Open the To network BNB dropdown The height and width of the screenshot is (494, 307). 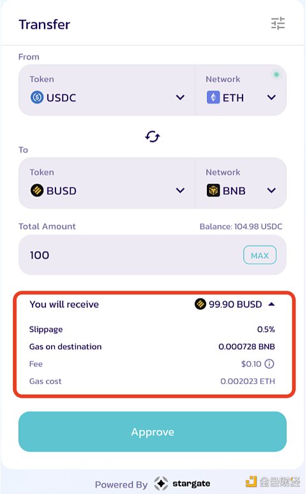pos(241,183)
